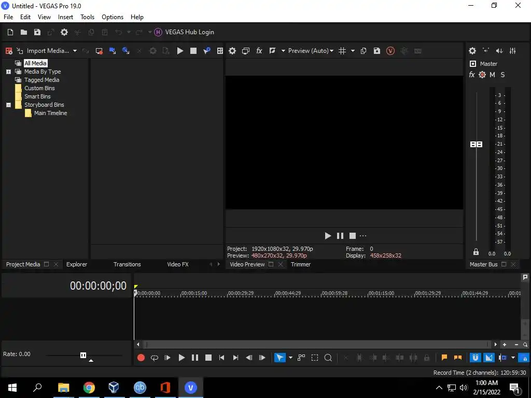Viewport: 531px width, 398px height.
Task: Select the Main Timeline bin
Action: (50, 113)
